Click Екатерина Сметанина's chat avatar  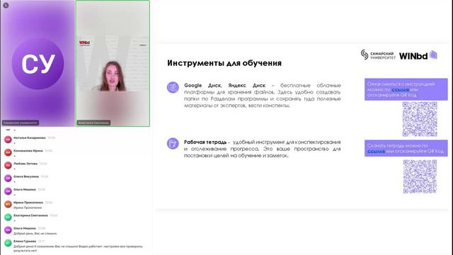[8, 217]
